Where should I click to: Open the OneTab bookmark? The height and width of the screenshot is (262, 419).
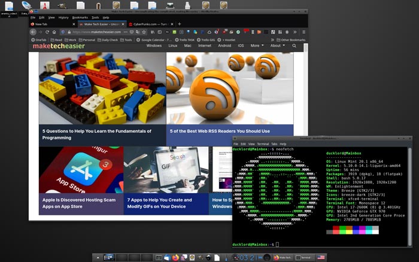pos(39,39)
